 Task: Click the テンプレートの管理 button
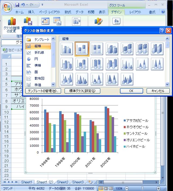[x=43, y=91]
